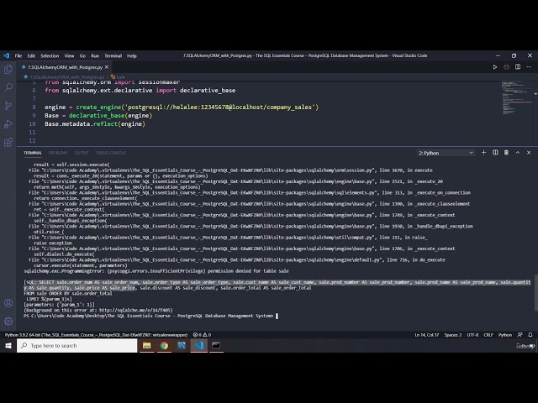Click the Python 3.9.2 interpreter status item
This screenshot has width=538, height=403.
point(96,335)
